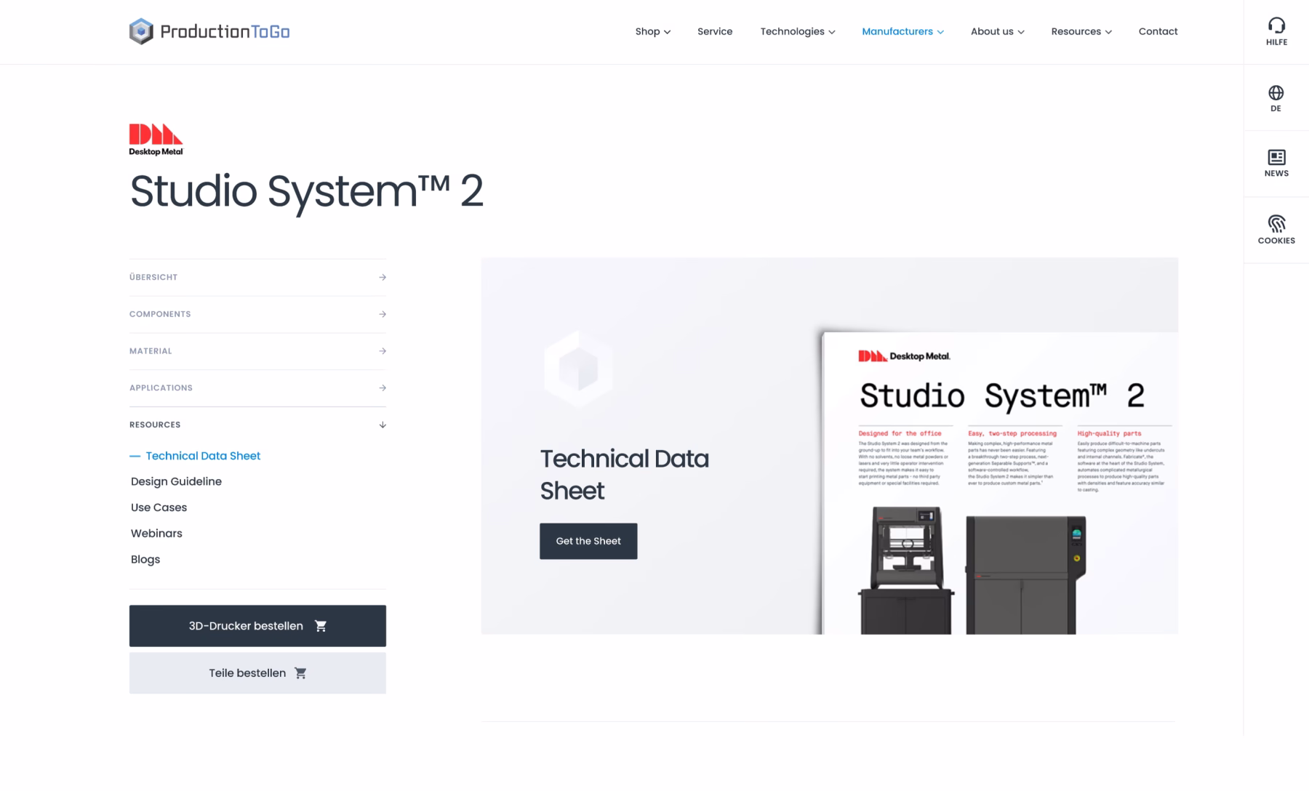1309x791 pixels.
Task: Open the Use Cases link
Action: [x=159, y=507]
